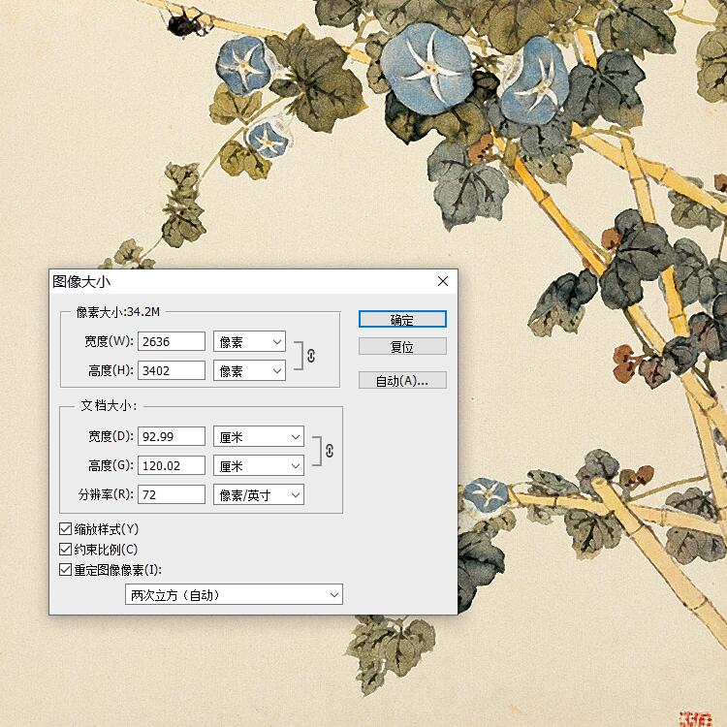Image resolution: width=727 pixels, height=727 pixels.
Task: Open resampling method dropdown 两次立方（自动）
Action: (235, 594)
